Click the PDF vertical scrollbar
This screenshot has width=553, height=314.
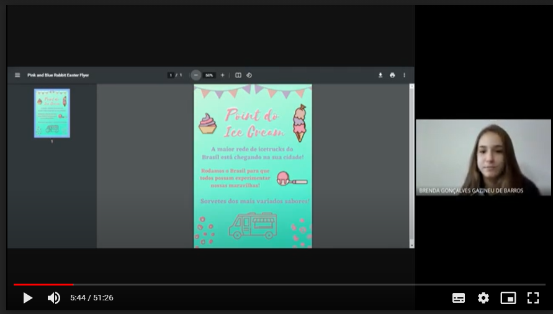point(411,161)
